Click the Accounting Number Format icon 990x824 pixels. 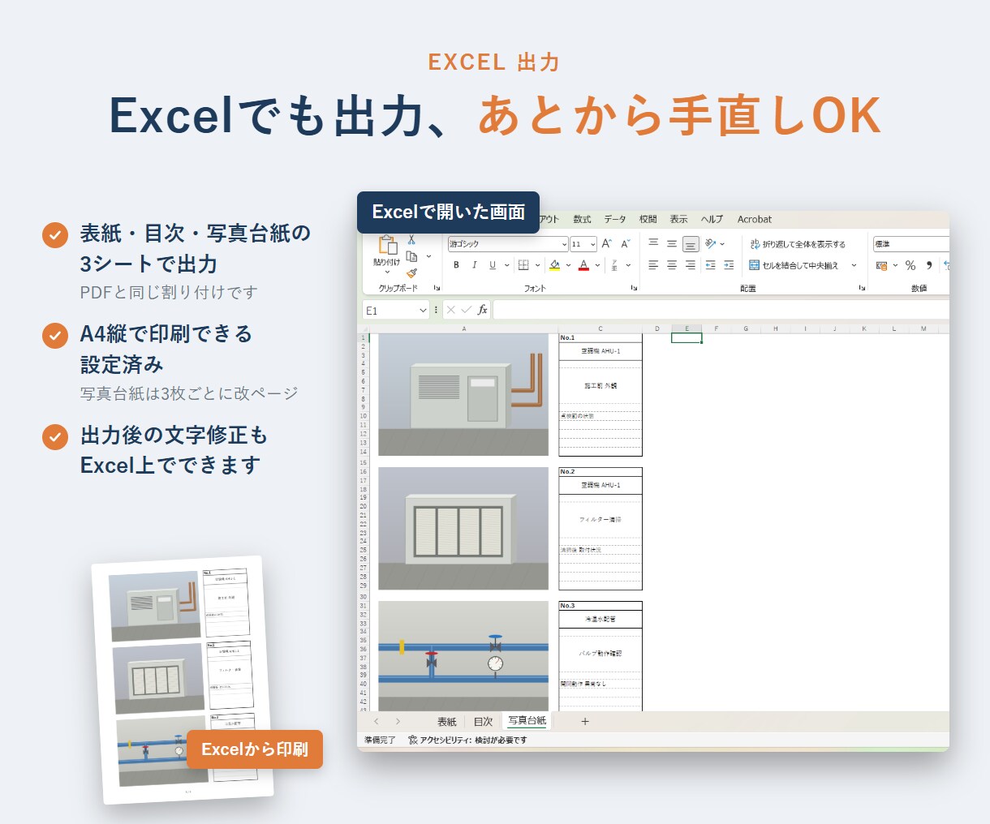click(881, 266)
